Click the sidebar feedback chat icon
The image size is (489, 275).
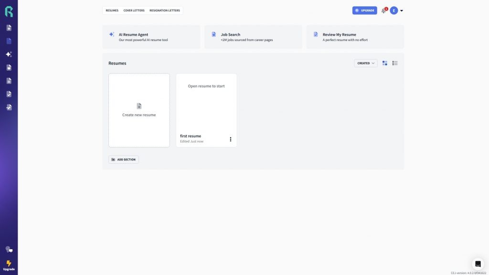9,249
